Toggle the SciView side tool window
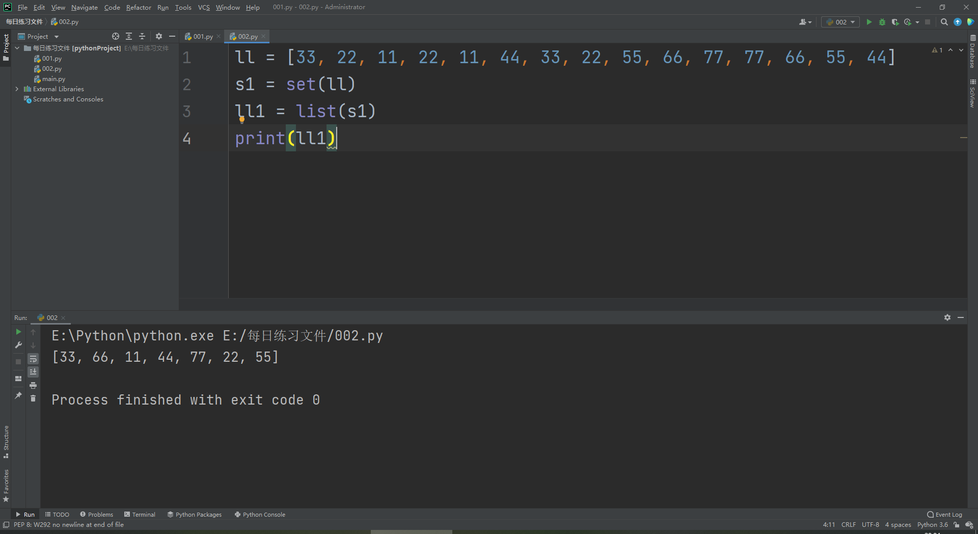Screen dimensions: 978x534 (972, 93)
